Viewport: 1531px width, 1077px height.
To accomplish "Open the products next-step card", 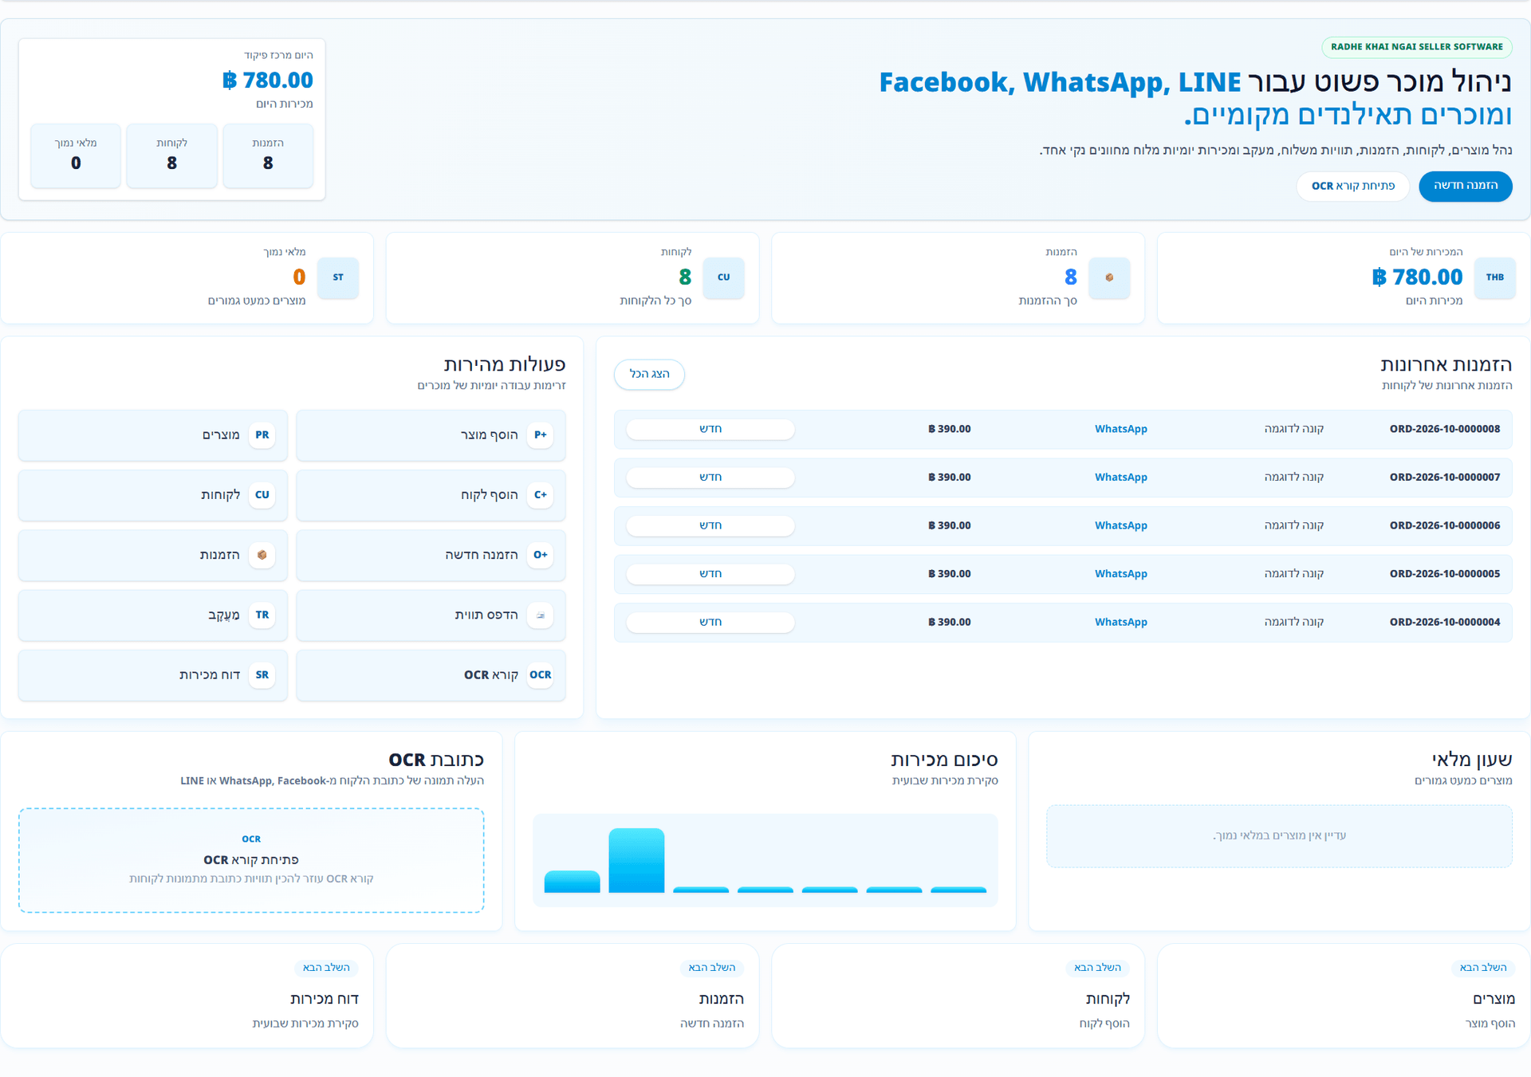I will tap(1343, 996).
